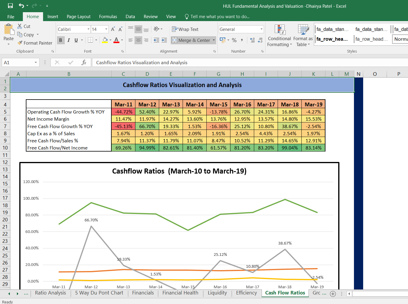Image resolution: width=408 pixels, height=304 pixels.
Task: Align text right in the cell
Action: click(146, 40)
